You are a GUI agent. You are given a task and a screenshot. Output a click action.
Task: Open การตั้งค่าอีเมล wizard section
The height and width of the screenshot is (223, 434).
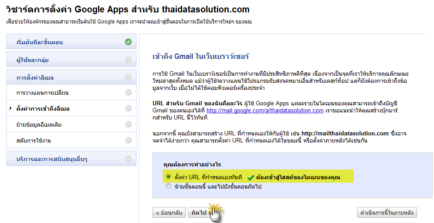tap(71, 77)
